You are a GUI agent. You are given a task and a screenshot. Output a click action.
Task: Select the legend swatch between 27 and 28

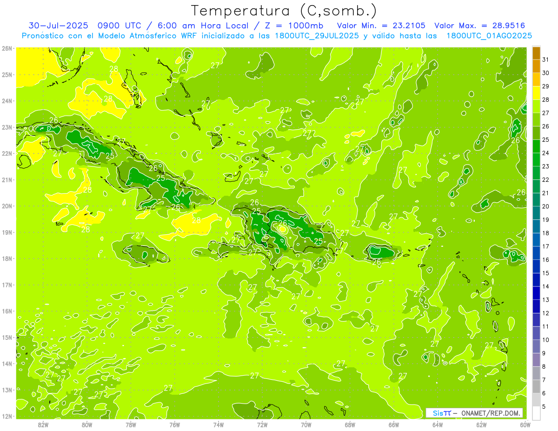(536, 106)
